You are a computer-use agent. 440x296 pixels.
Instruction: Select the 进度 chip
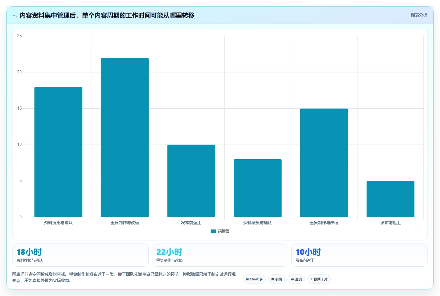click(x=296, y=279)
